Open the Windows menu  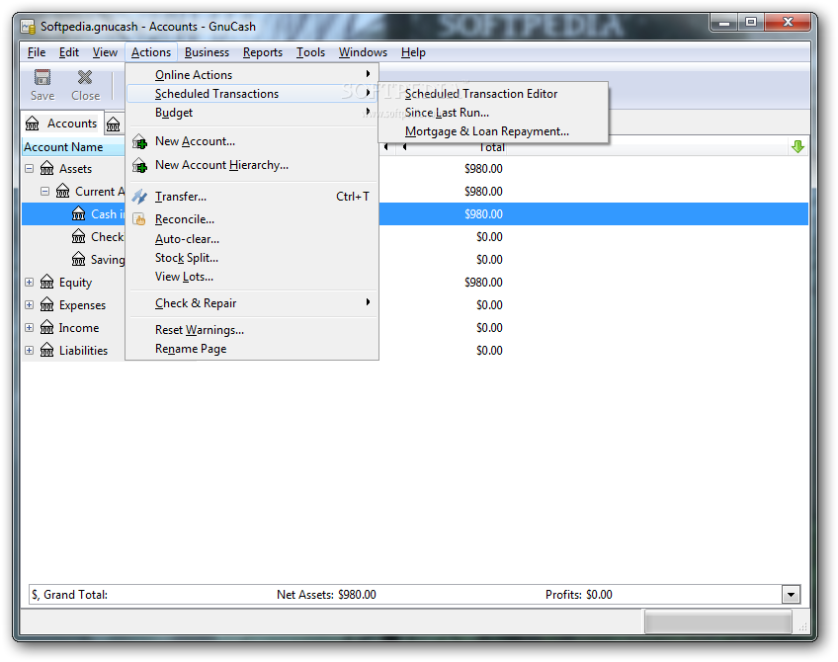click(363, 52)
